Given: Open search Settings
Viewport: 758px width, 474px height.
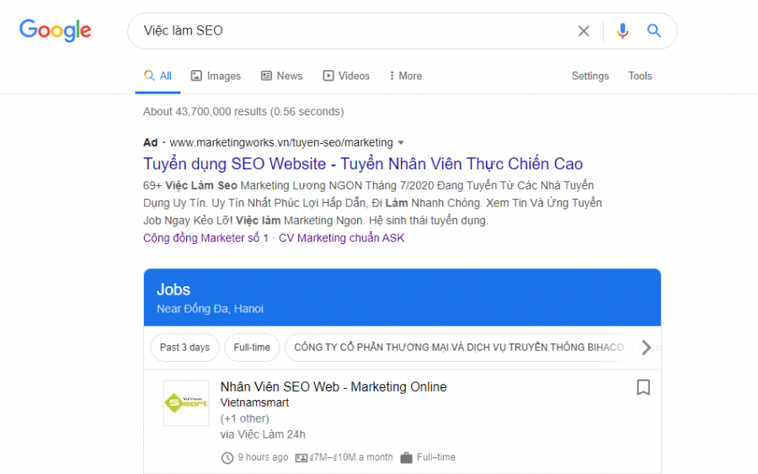Looking at the screenshot, I should click(x=590, y=76).
